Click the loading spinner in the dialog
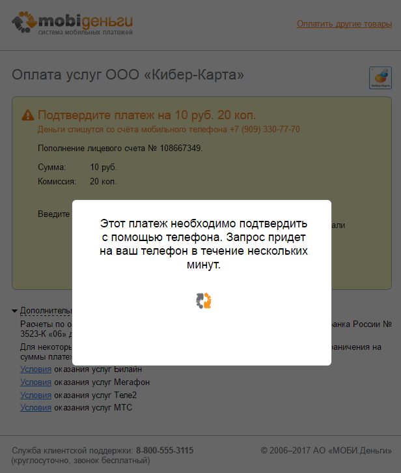This screenshot has height=473, width=401. (x=204, y=301)
